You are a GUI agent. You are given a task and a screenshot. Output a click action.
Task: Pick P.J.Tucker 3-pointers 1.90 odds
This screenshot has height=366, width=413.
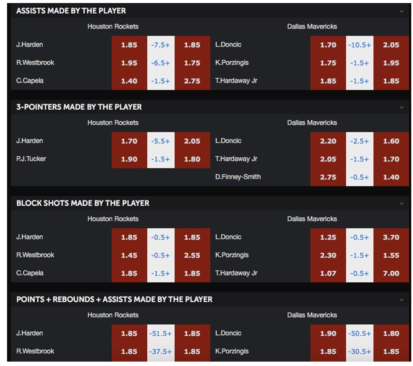pyautogui.click(x=129, y=159)
